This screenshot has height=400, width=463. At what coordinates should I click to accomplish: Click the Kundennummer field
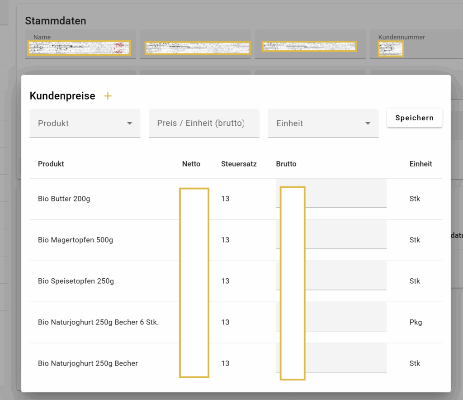click(x=391, y=48)
